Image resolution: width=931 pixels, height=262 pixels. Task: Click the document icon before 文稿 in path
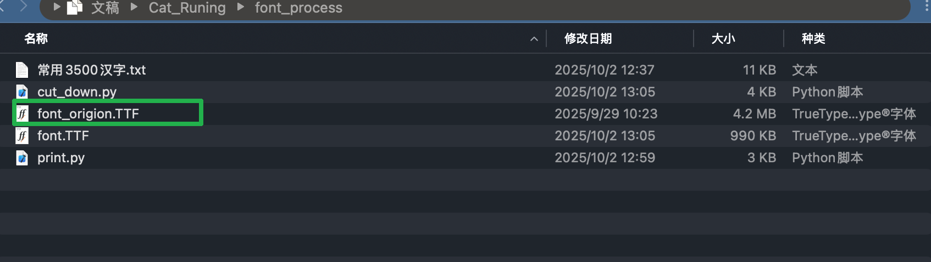coord(74,7)
